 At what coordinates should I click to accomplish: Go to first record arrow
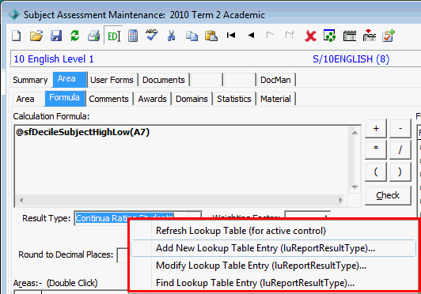(231, 35)
